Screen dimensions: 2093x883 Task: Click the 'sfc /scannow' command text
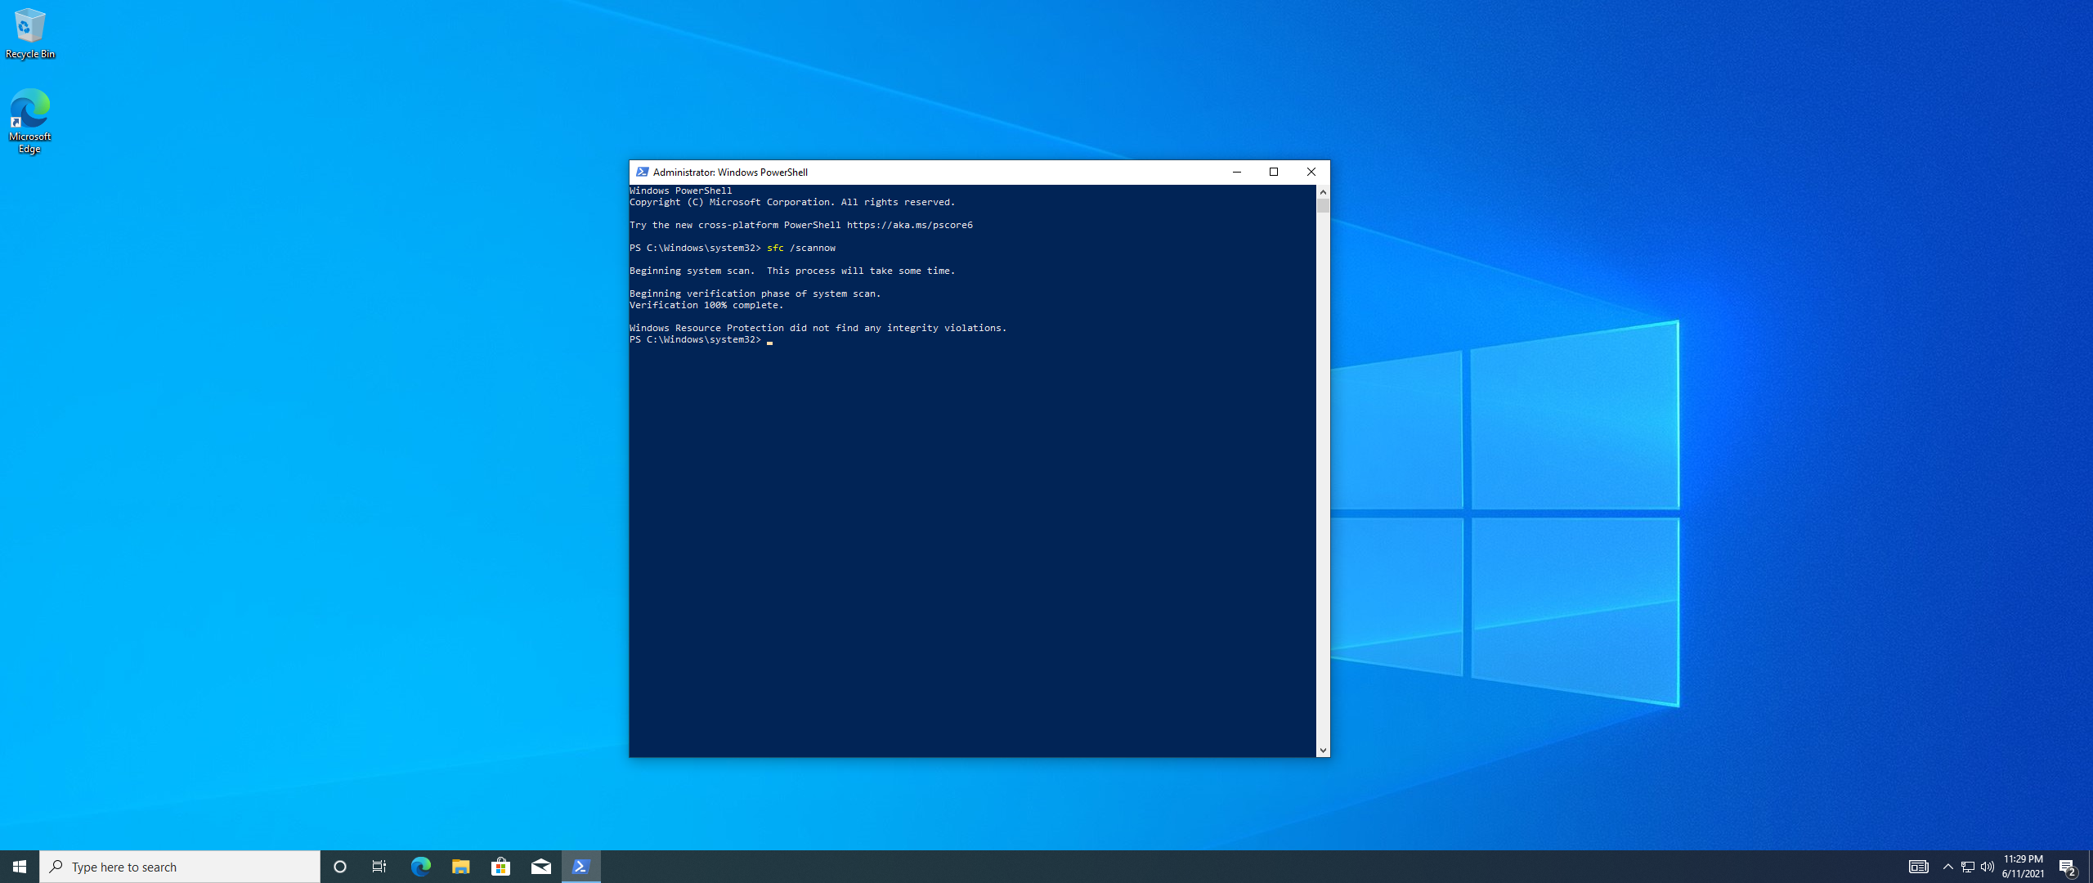point(801,248)
